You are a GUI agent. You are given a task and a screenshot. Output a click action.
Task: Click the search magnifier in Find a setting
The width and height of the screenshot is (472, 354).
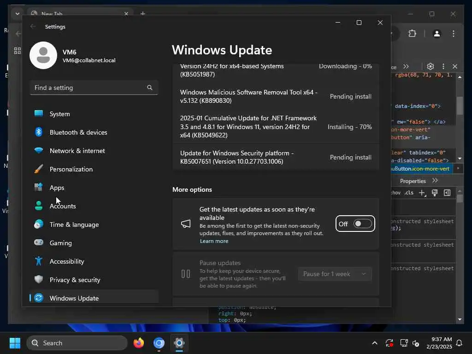(x=150, y=88)
